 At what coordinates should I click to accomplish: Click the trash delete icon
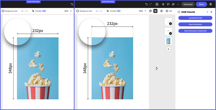(162, 11)
